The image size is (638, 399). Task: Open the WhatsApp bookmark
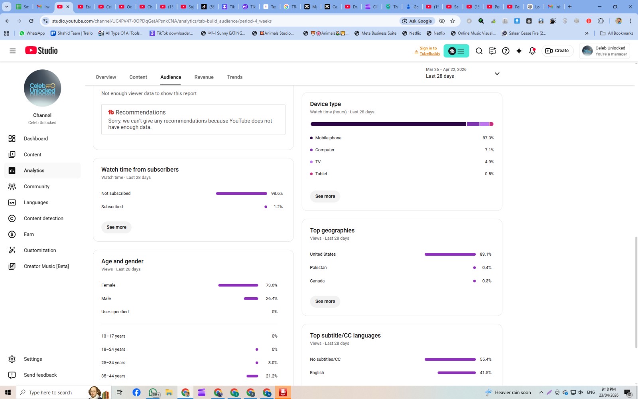(32, 33)
